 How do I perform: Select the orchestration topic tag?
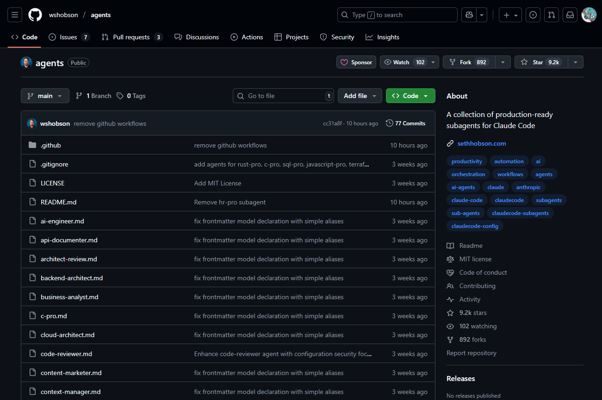(468, 174)
